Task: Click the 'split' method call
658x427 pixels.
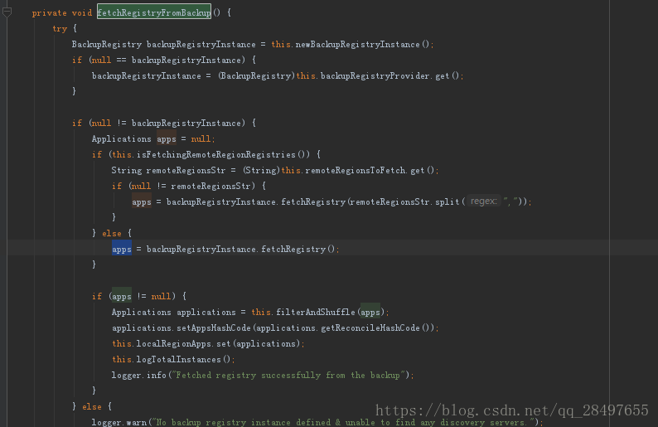Action: point(448,202)
